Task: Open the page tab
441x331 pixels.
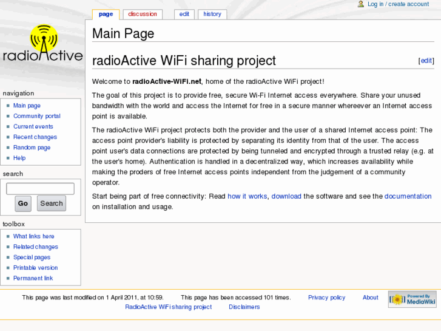Action: [x=106, y=14]
